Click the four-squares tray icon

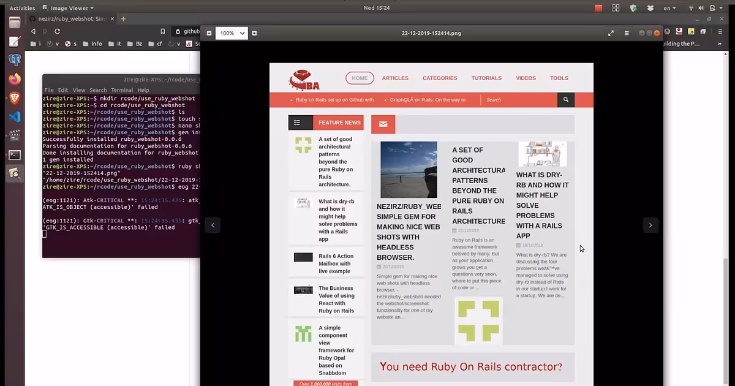[x=616, y=8]
